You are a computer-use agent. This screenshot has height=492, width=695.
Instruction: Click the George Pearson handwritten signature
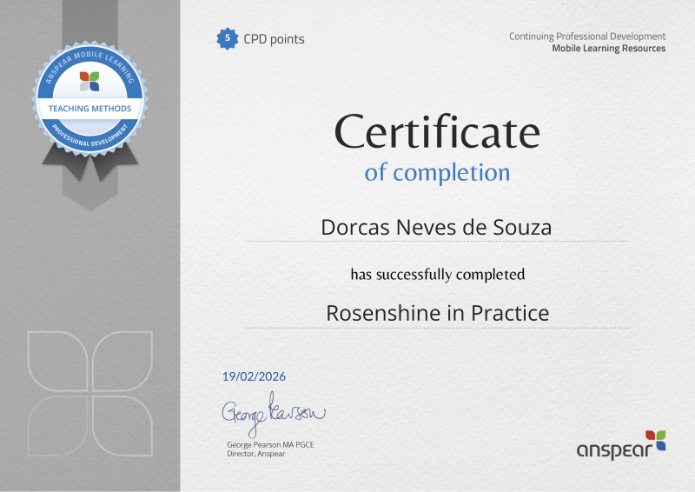click(x=273, y=415)
